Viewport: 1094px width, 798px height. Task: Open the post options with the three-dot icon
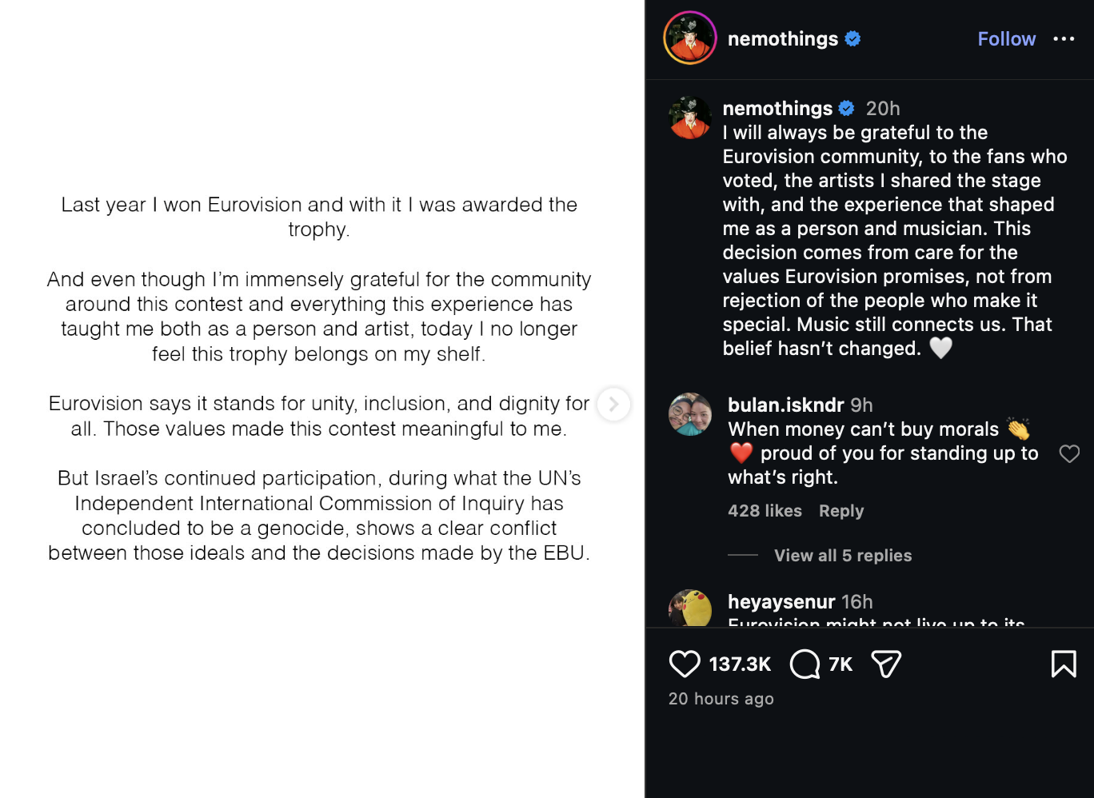point(1065,38)
